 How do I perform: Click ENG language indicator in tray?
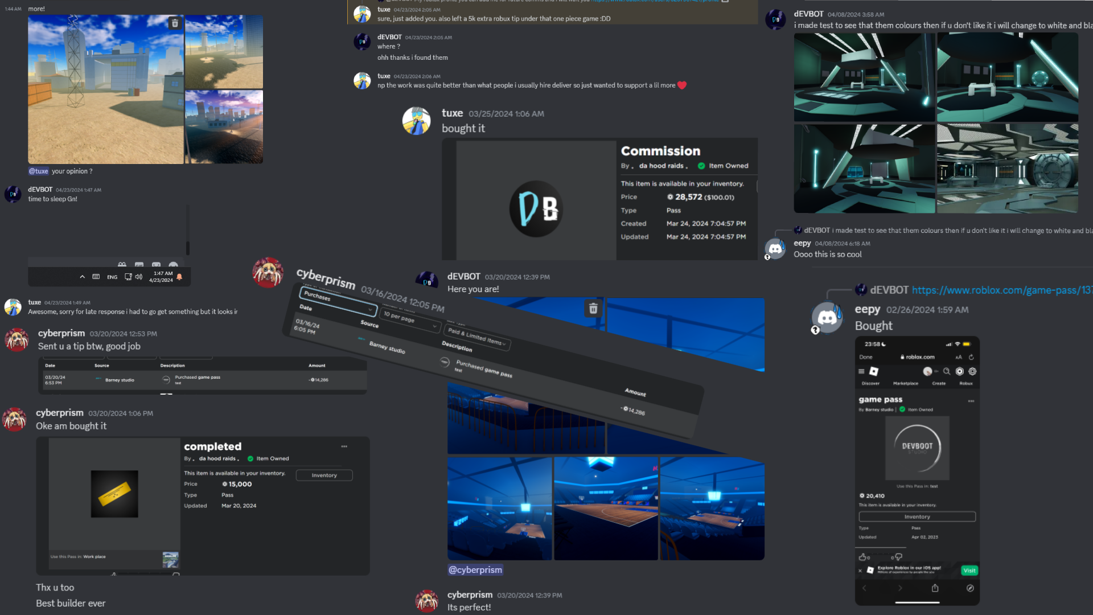click(x=112, y=277)
